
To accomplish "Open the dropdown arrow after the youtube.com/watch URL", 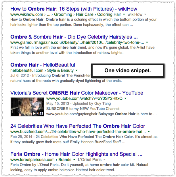I will [x=125, y=98].
